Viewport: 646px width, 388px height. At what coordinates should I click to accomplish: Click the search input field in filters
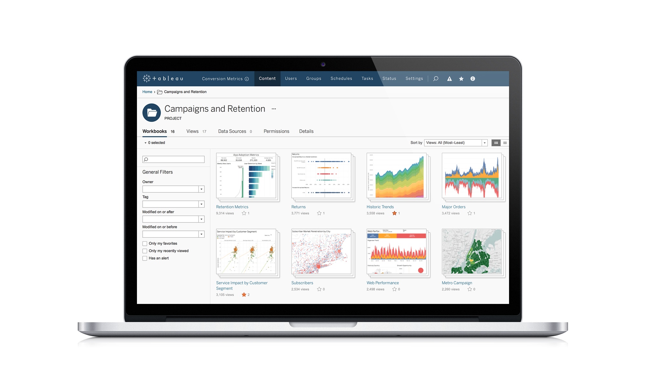173,159
